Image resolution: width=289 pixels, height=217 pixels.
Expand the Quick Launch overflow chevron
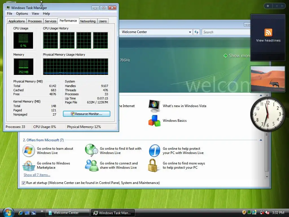[42, 211]
